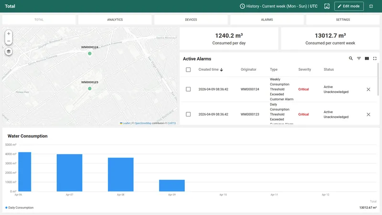382x215 pixels.
Task: Open the map layers control
Action: click(x=9, y=52)
